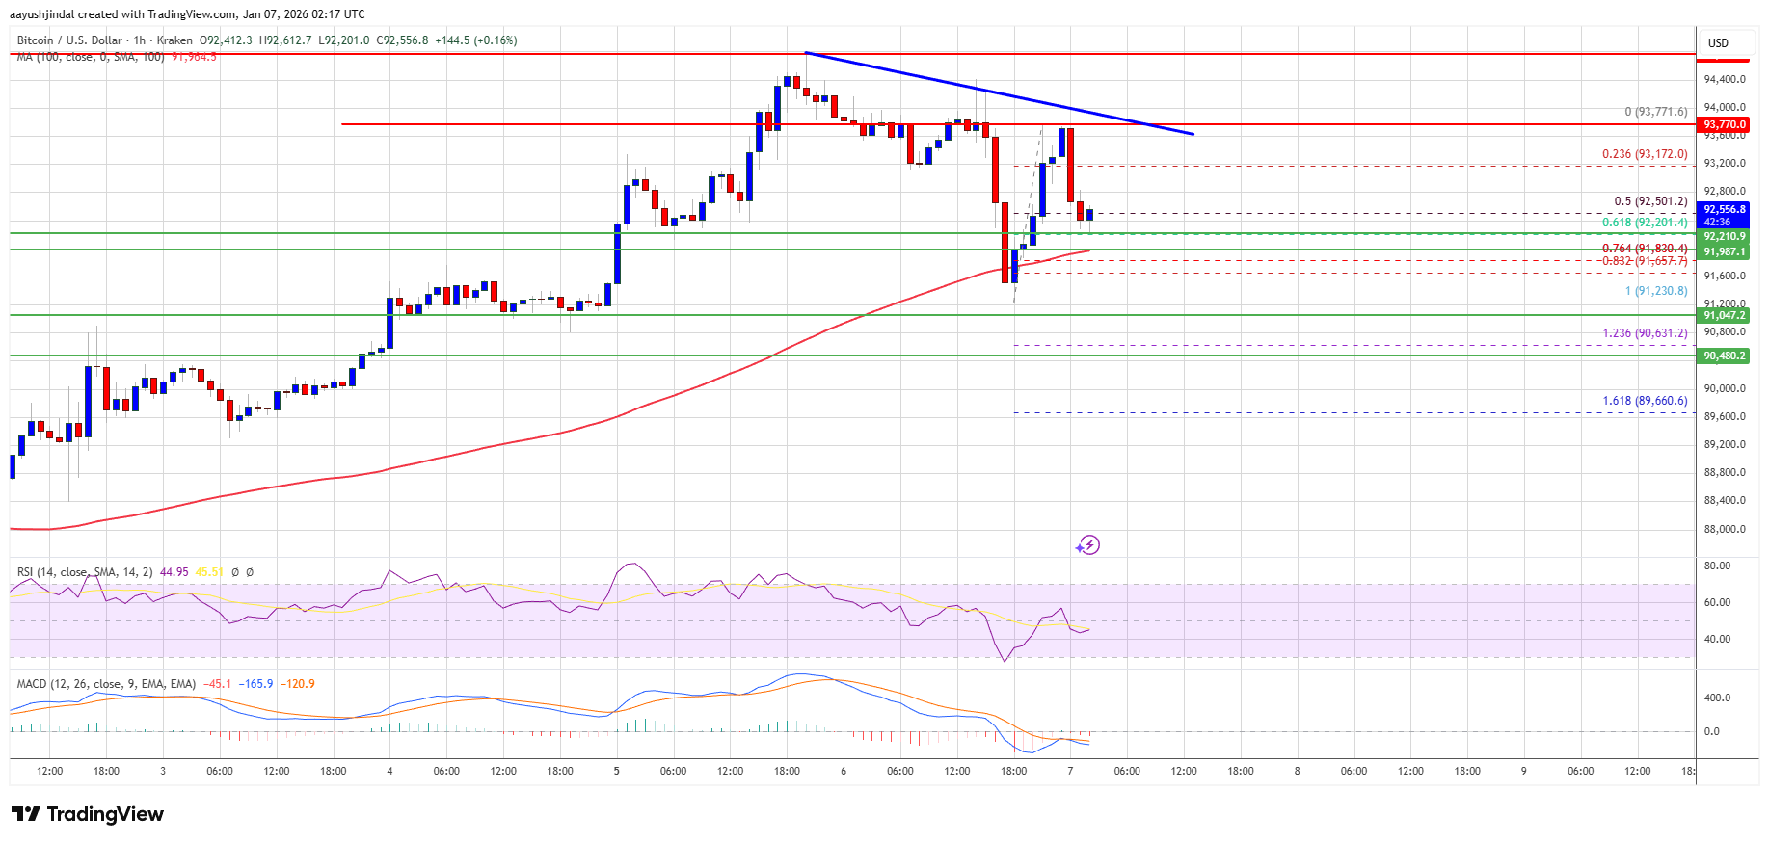This screenshot has width=1769, height=843.
Task: Click the purple lightning bolt event icon
Action: pyautogui.click(x=1087, y=545)
